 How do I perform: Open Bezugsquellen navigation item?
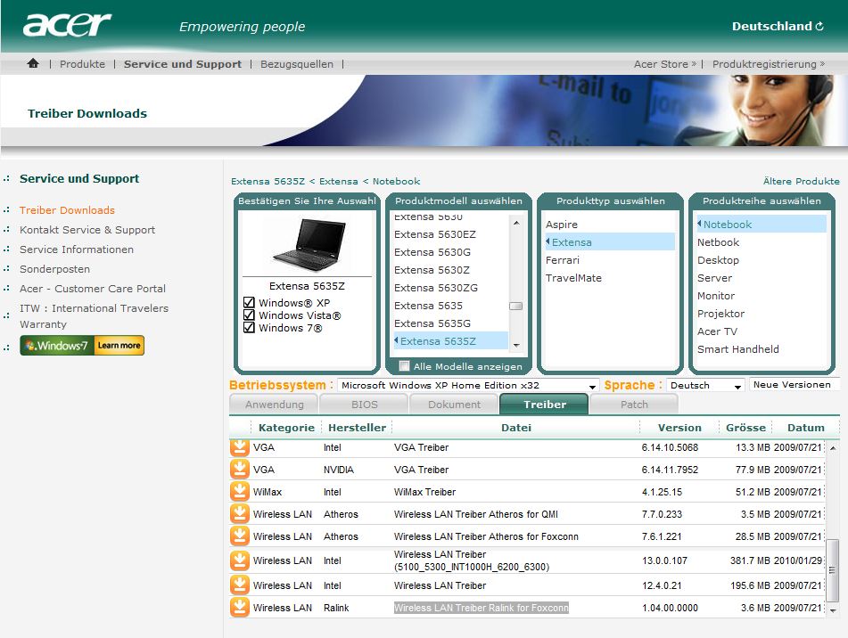coord(296,64)
